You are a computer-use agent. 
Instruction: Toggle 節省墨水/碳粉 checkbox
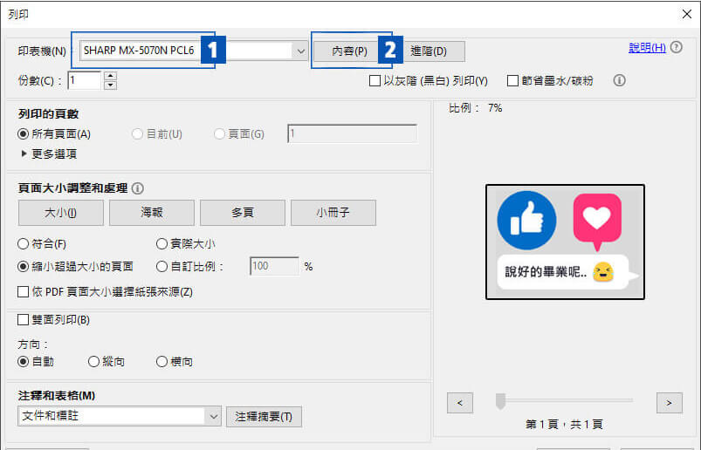(513, 80)
